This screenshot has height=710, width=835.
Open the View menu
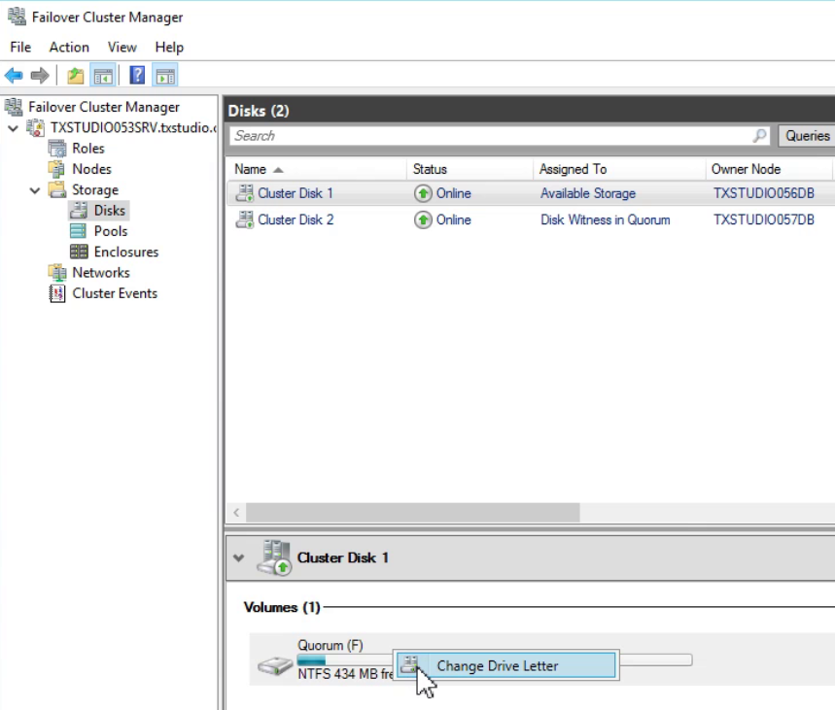(122, 48)
